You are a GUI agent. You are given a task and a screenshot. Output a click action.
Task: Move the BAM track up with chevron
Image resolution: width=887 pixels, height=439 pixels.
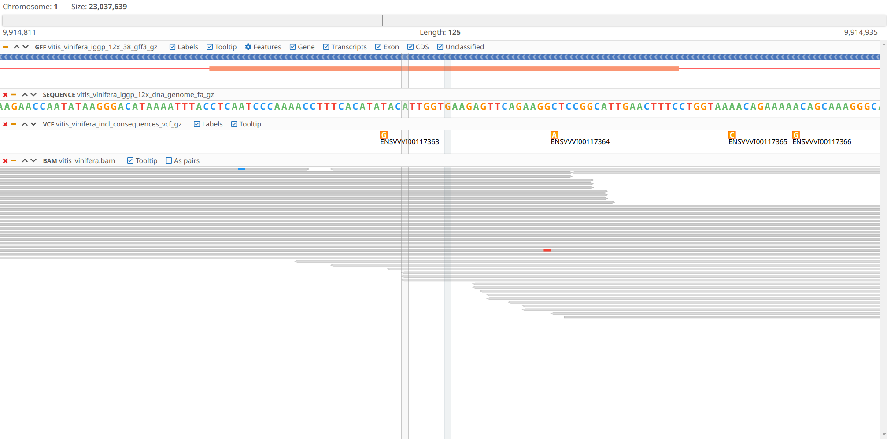click(x=25, y=161)
